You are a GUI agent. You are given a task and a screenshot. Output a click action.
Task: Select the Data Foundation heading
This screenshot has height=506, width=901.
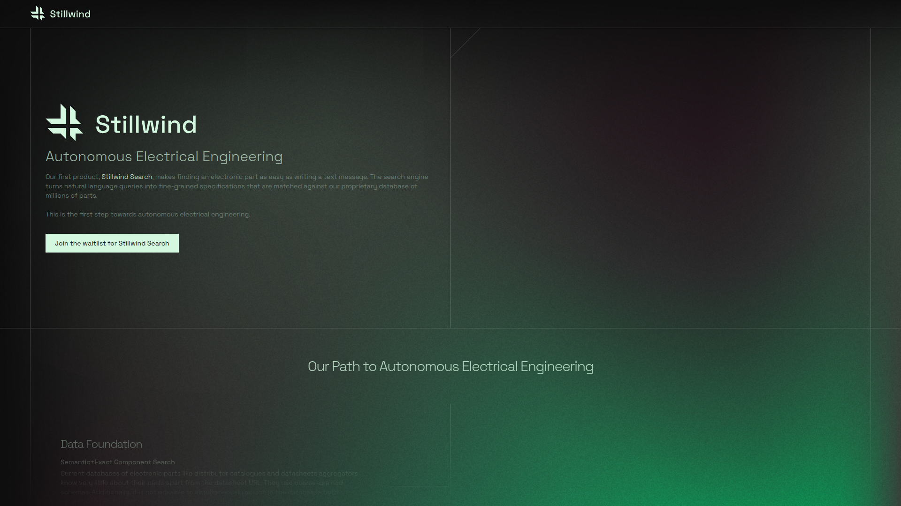(x=101, y=444)
